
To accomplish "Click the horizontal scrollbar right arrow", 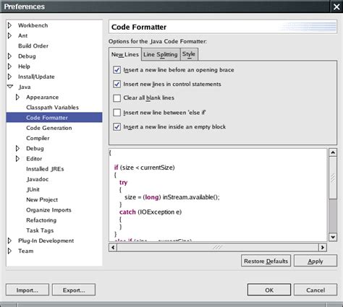I will 323,247.
